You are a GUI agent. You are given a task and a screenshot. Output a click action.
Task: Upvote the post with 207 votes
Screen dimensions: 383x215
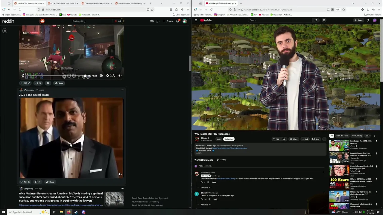point(21,83)
